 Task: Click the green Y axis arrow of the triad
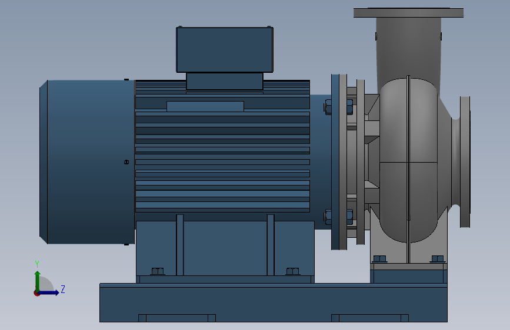point(38,281)
